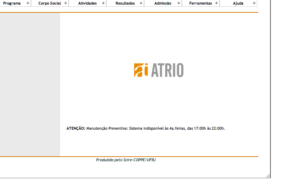Click the gray ATRIO wordmark text
Screen dimensions: 290x191
pos(167,70)
